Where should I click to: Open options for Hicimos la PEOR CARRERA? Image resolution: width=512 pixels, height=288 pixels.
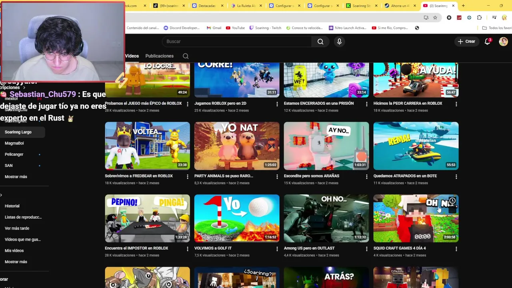click(456, 104)
